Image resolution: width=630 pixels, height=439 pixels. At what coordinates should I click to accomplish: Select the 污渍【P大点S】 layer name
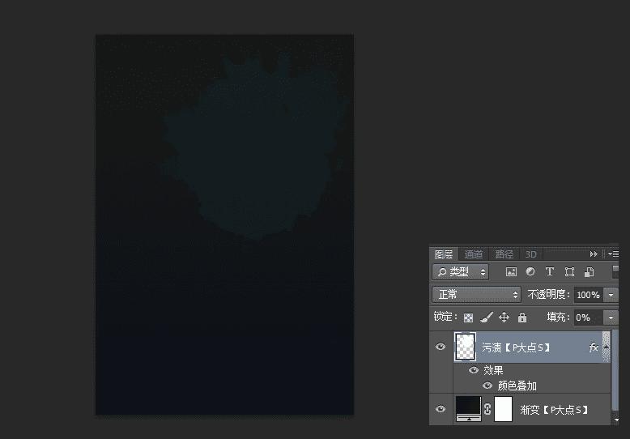(516, 347)
